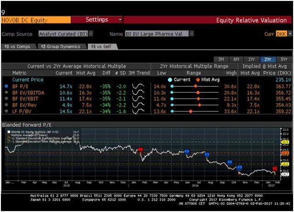Image resolution: width=294 pixels, height=212 pixels.
Task: Click the BF EV/Rev hist avg diamond
Action: 200,105
